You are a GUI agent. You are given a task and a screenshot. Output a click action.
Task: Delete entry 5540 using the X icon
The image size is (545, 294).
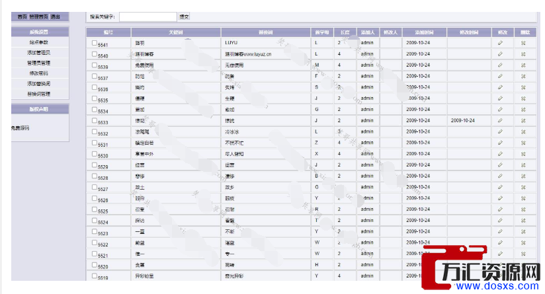[x=523, y=54]
